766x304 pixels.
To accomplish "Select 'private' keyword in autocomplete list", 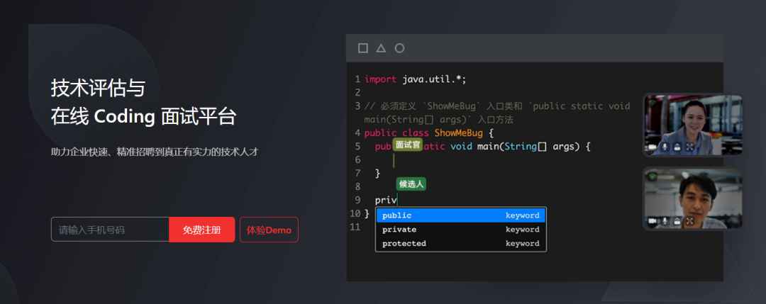I will [461, 230].
